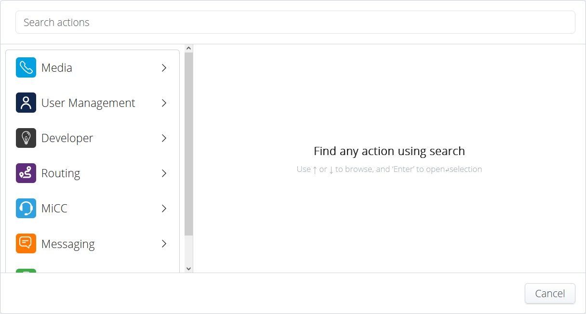Open the Routing actions category
The image size is (586, 314).
pyautogui.click(x=61, y=173)
